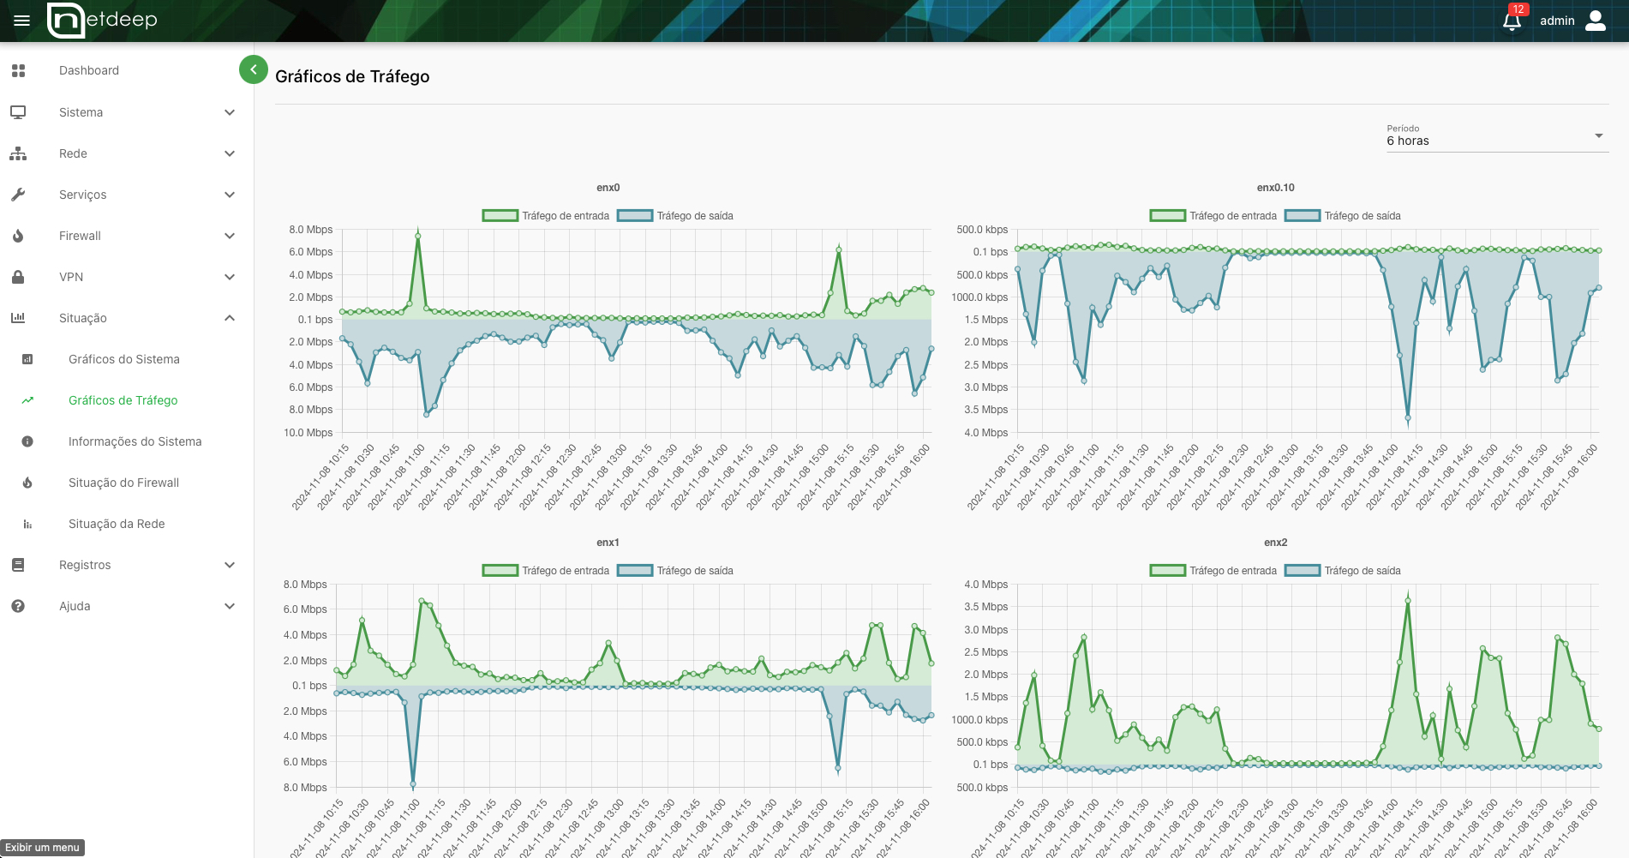This screenshot has height=858, width=1629.
Task: Open notifications bell with 12 alerts
Action: tap(1512, 21)
